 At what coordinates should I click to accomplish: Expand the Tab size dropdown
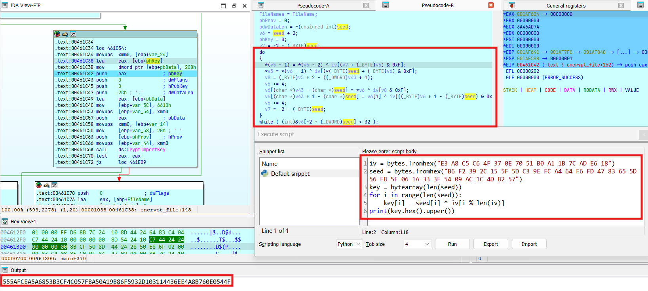click(x=417, y=244)
